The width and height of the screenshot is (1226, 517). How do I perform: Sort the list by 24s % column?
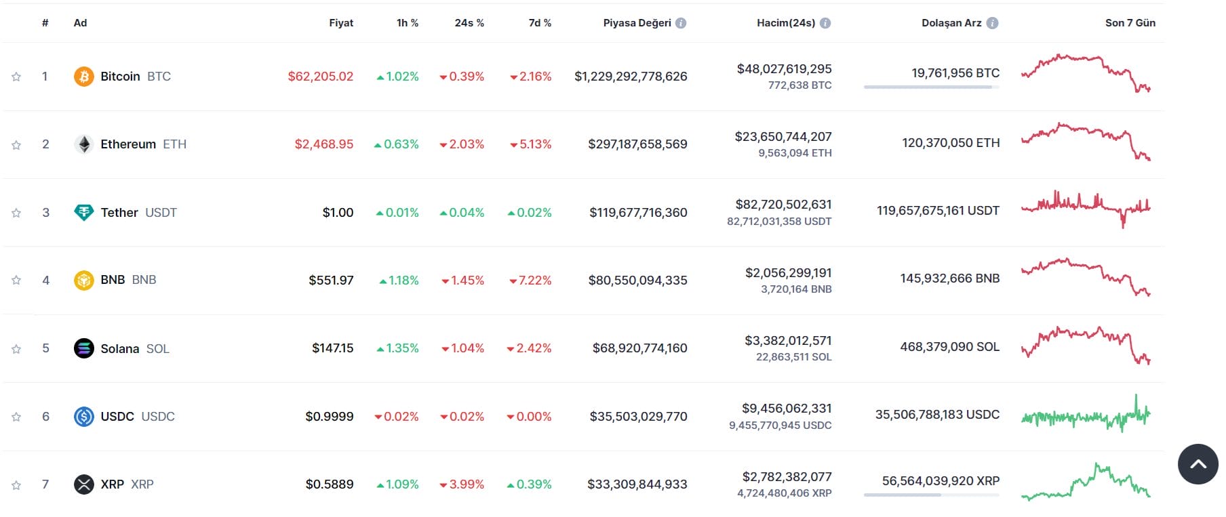469,22
